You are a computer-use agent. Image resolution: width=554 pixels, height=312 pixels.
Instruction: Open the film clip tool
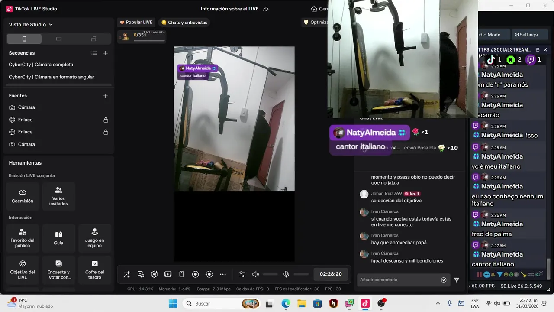(x=168, y=274)
